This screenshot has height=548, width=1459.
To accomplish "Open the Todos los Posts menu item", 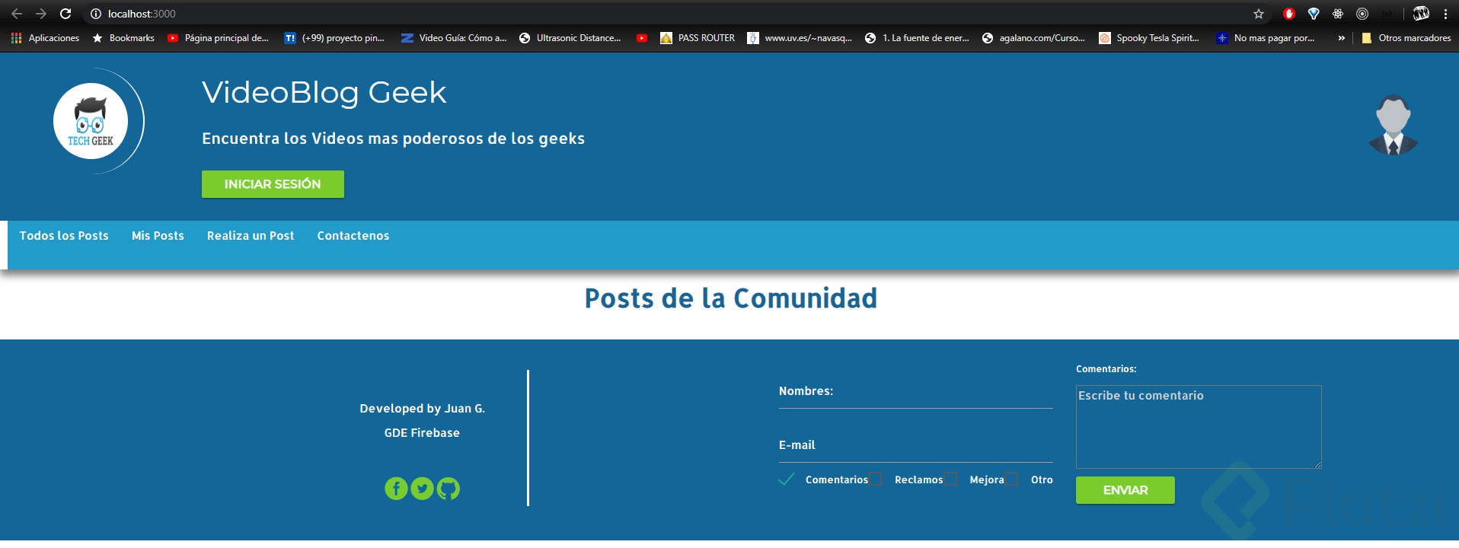I will (x=64, y=236).
